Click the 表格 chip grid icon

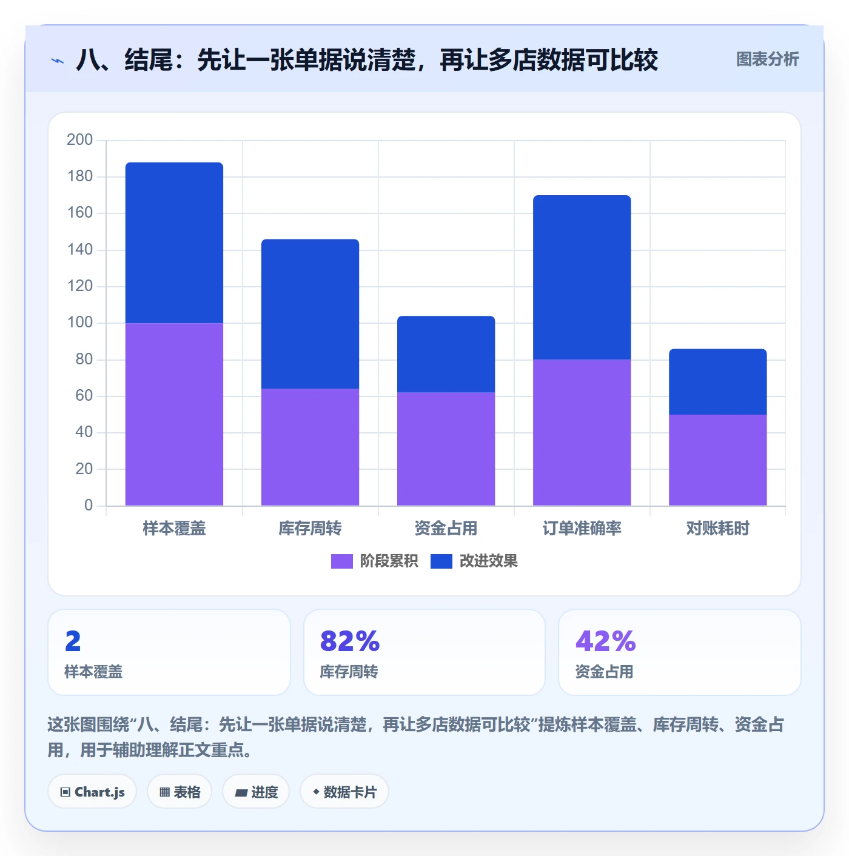click(164, 792)
